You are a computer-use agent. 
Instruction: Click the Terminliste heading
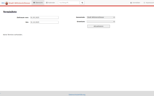click(10, 12)
